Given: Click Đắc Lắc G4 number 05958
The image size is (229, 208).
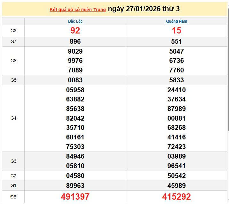Looking at the screenshot, I should (x=75, y=90).
